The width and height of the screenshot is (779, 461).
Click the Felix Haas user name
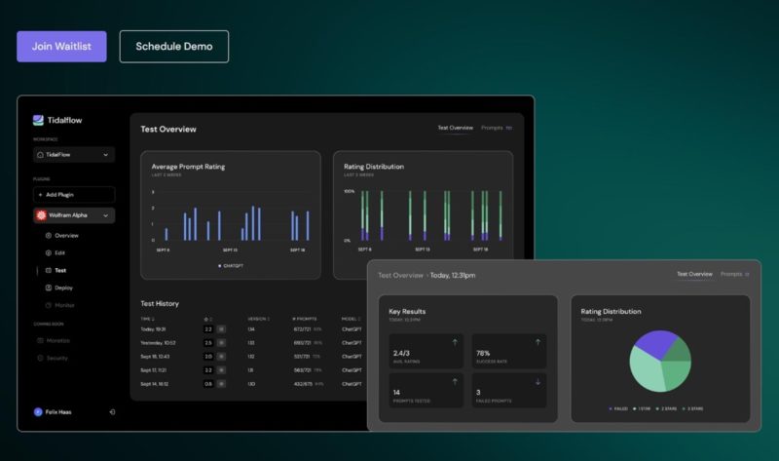(58, 411)
